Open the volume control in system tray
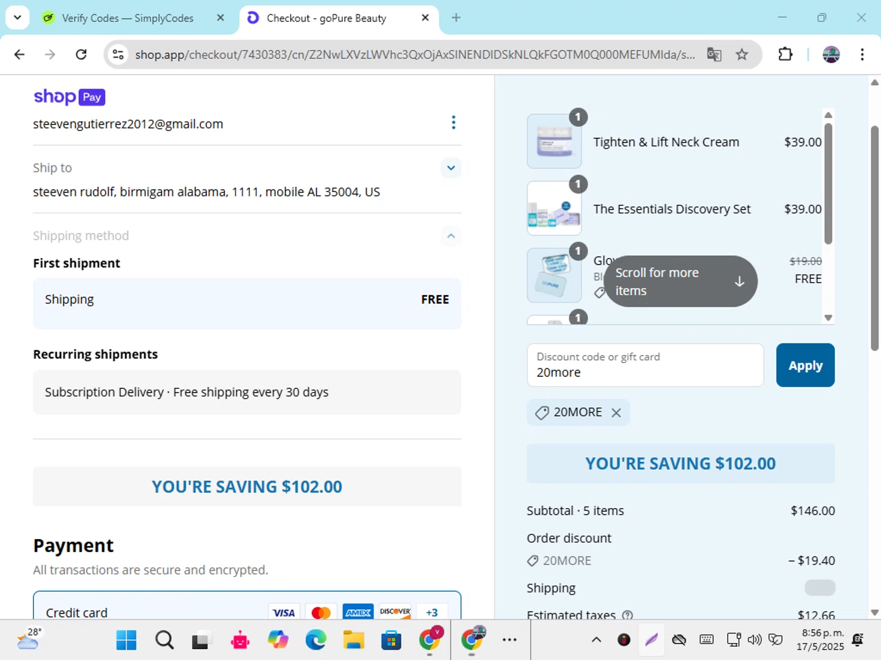 755,640
